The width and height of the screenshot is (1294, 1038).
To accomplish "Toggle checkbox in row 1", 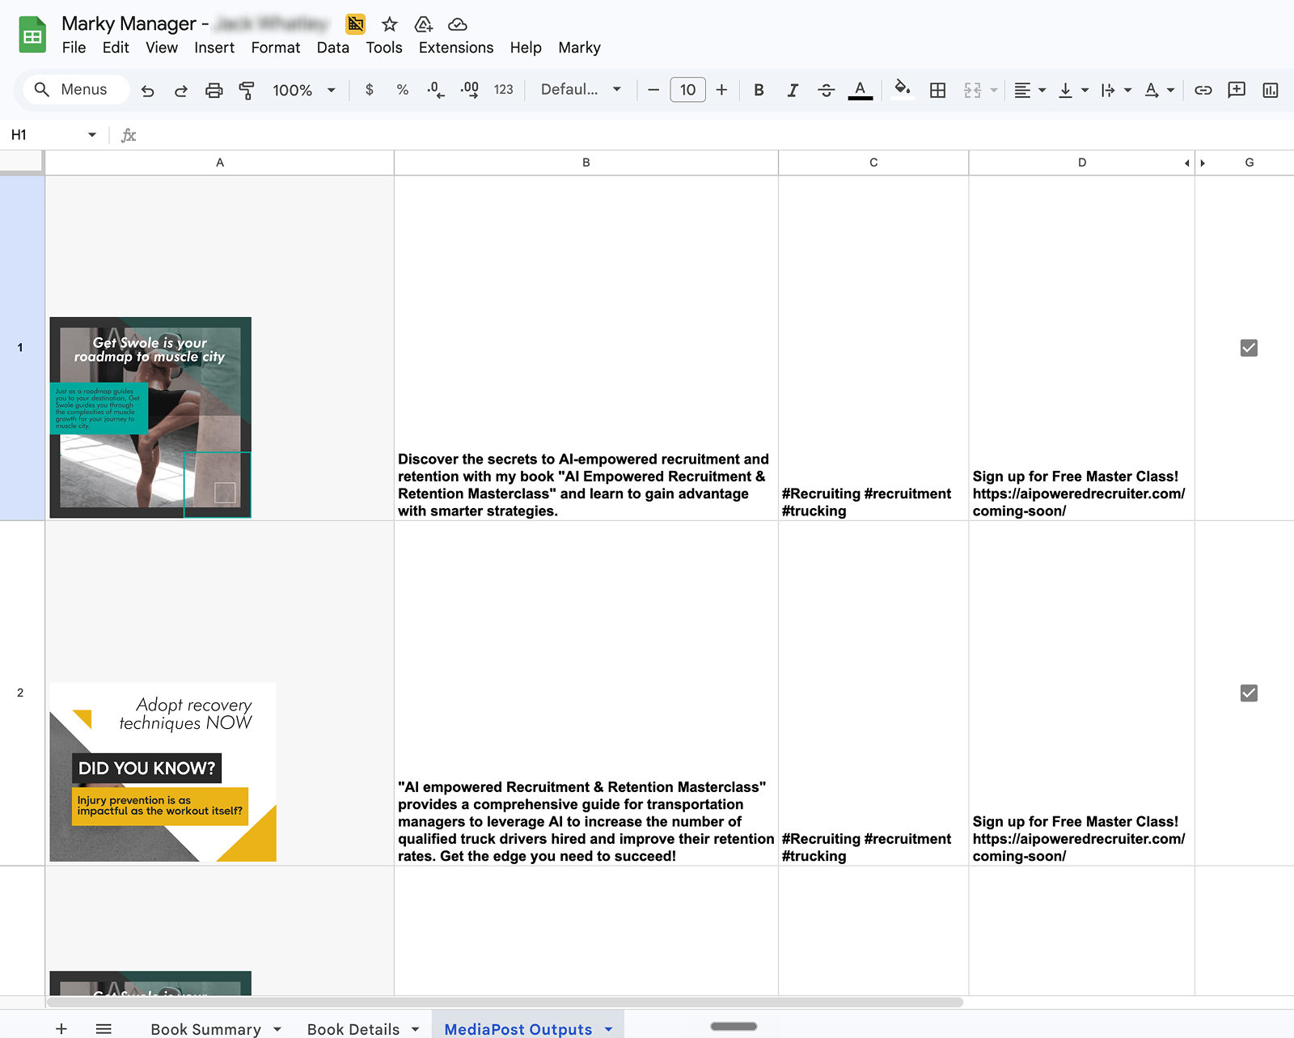I will tap(1249, 348).
